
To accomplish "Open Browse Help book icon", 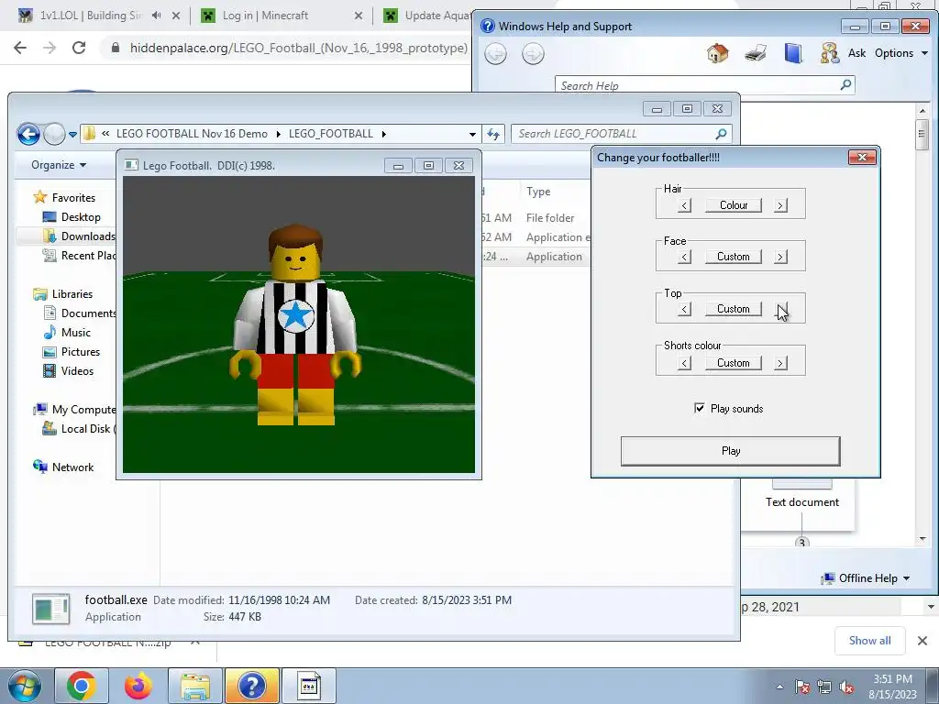I will [x=793, y=53].
